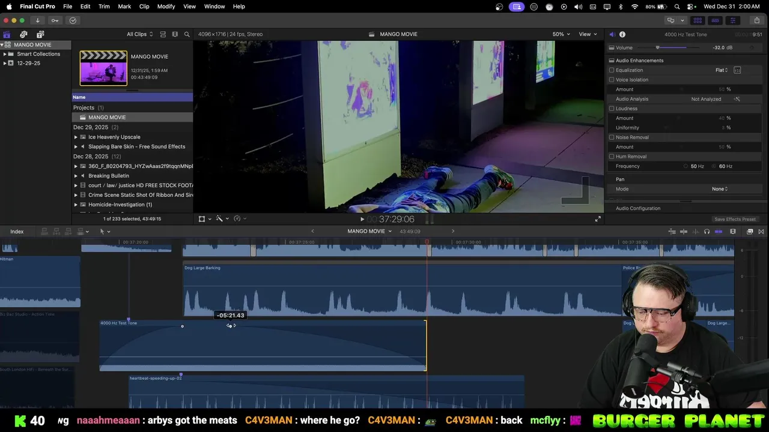Expand the Smart Collections folder
This screenshot has height=432, width=769.
pos(5,54)
